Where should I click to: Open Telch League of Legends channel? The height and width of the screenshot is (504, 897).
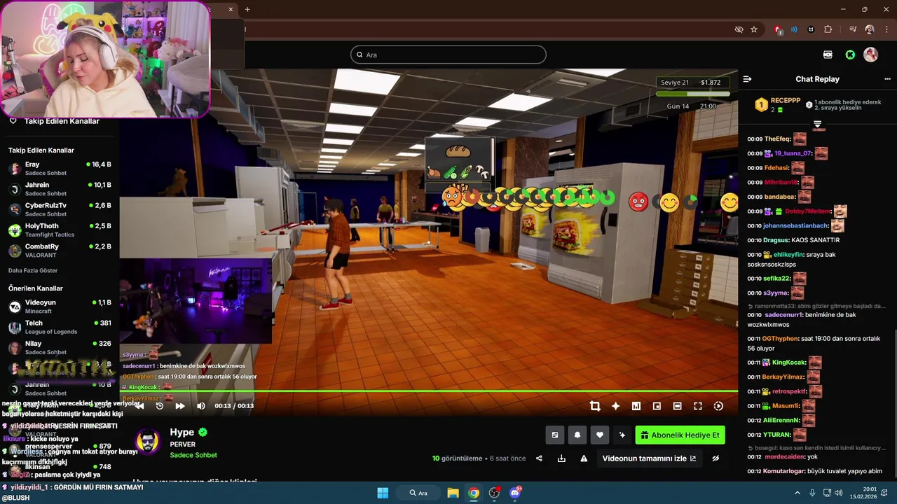[60, 327]
